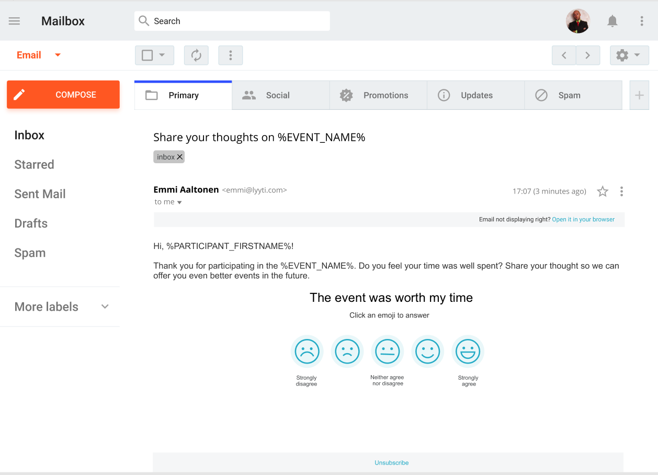Refresh the inbox
This screenshot has width=658, height=475.
coord(196,55)
